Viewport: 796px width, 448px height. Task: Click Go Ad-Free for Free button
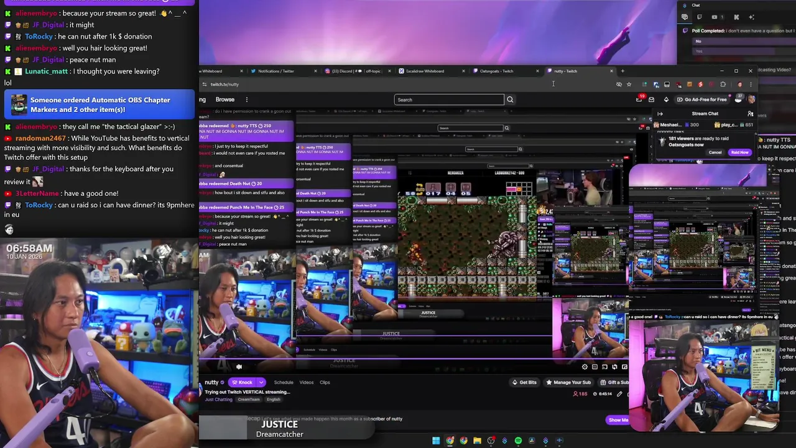pos(703,100)
